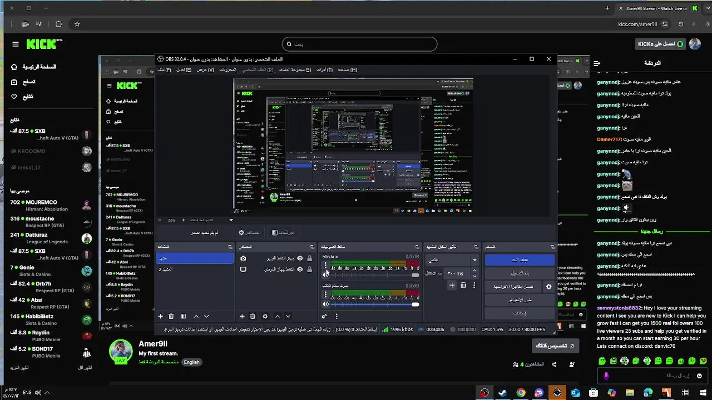Open source Properties button above sources
The width and height of the screenshot is (712, 400).
[x=249, y=233]
